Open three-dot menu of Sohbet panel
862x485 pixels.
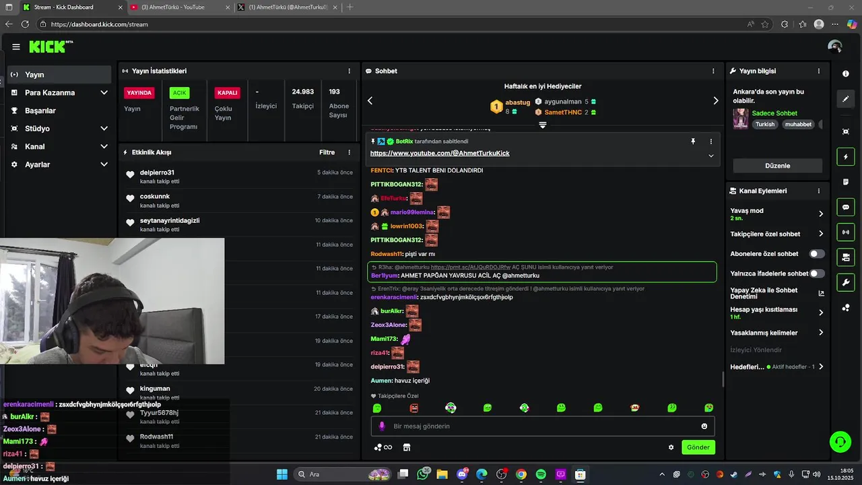tap(713, 71)
